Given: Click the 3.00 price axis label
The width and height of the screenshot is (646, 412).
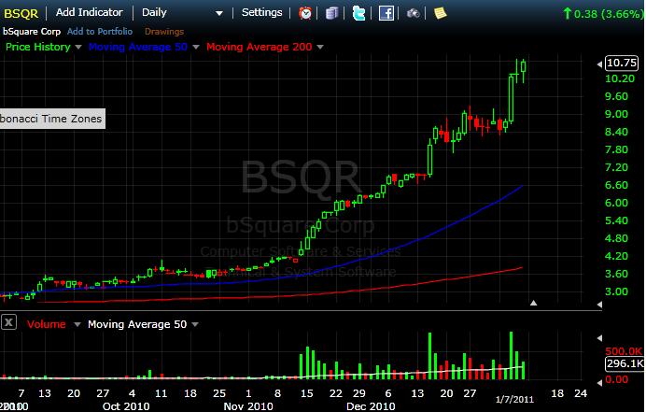Looking at the screenshot, I should pos(616,291).
